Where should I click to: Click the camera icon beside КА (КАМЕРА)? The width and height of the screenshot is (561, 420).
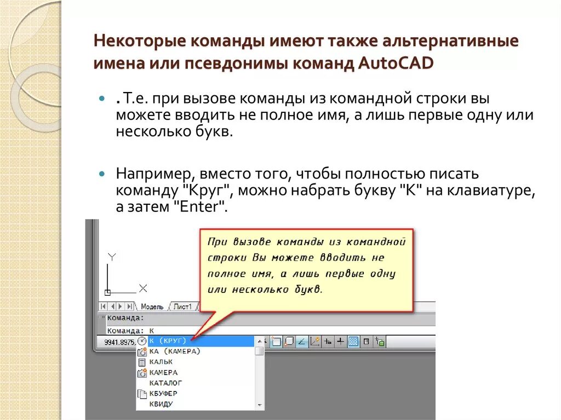point(142,352)
